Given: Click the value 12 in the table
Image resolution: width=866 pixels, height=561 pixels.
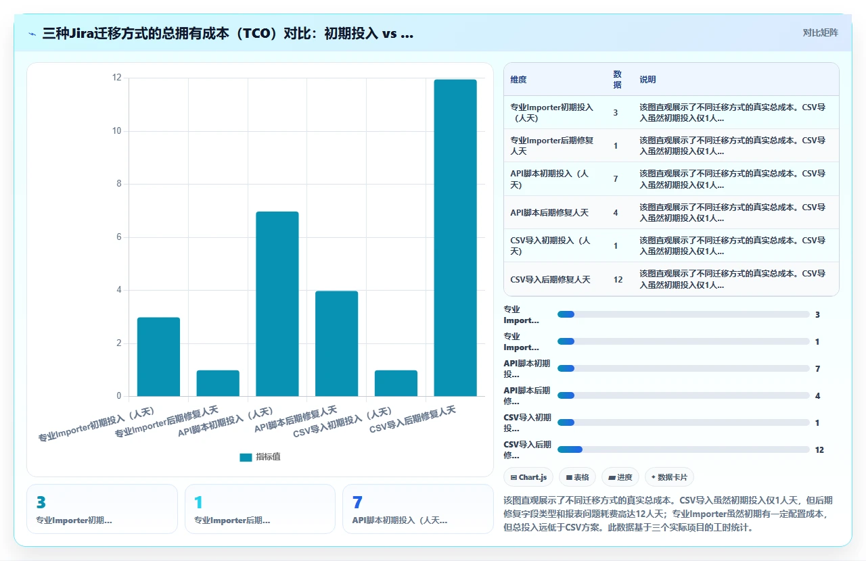Looking at the screenshot, I should click(618, 279).
